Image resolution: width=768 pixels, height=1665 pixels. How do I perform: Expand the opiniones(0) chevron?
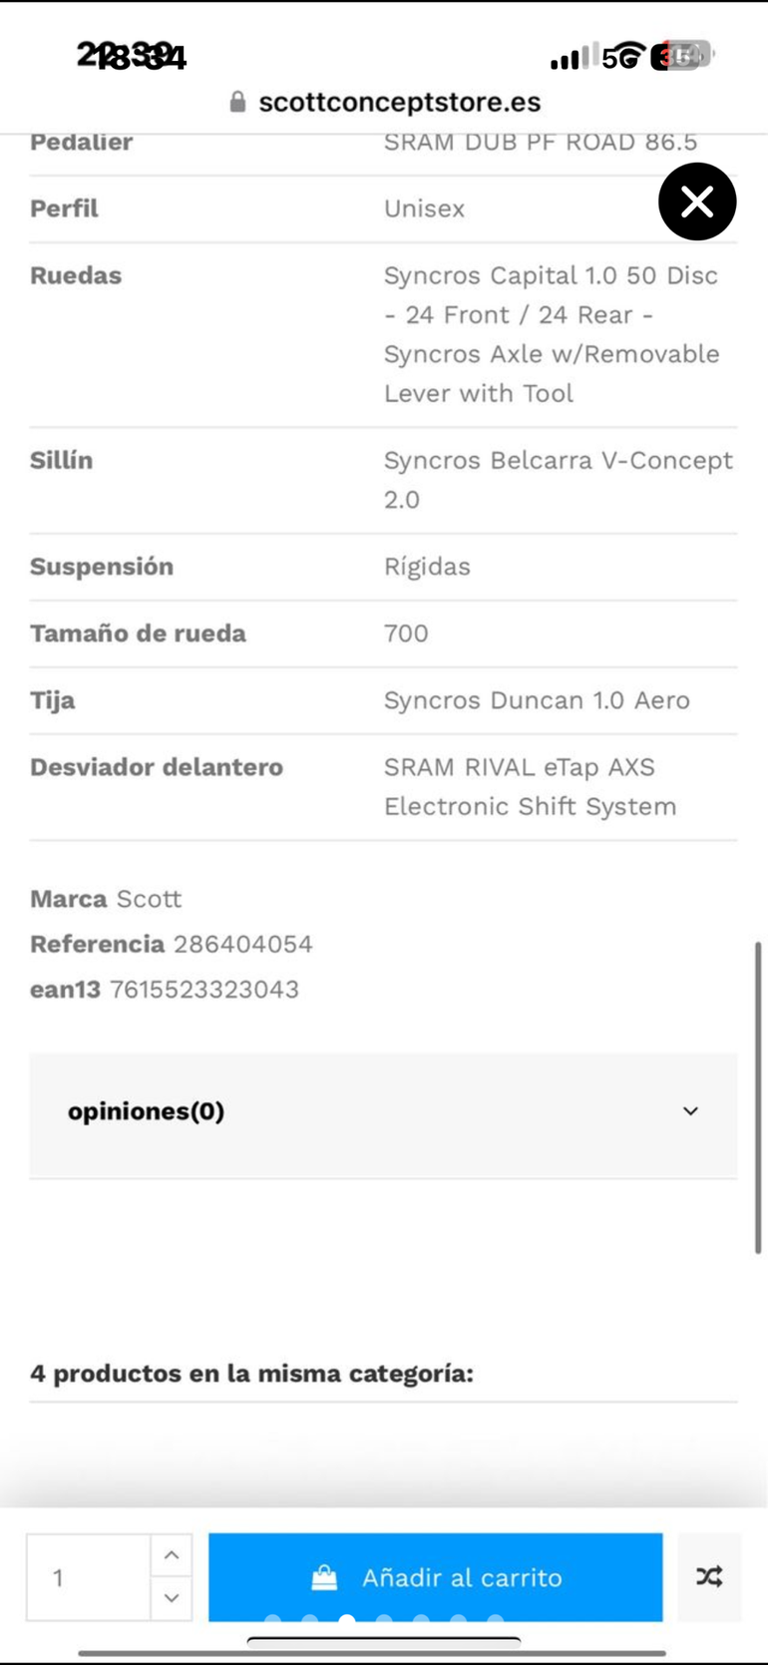coord(690,1111)
